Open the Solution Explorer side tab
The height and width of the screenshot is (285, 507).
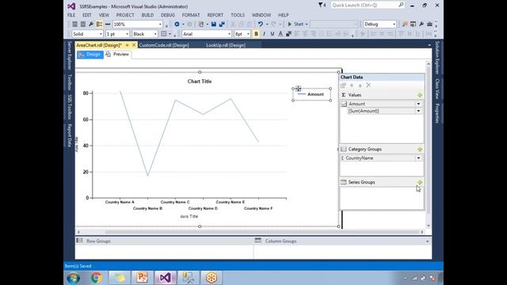[437, 58]
